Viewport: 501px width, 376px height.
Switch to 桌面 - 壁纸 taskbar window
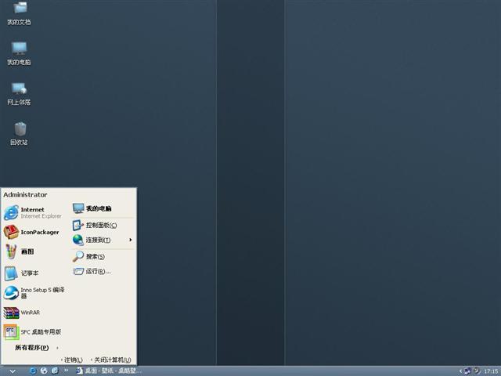click(x=108, y=371)
